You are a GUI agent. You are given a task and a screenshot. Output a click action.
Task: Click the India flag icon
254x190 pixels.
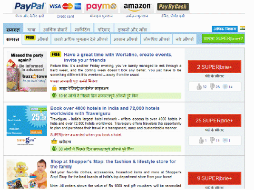coord(242,28)
